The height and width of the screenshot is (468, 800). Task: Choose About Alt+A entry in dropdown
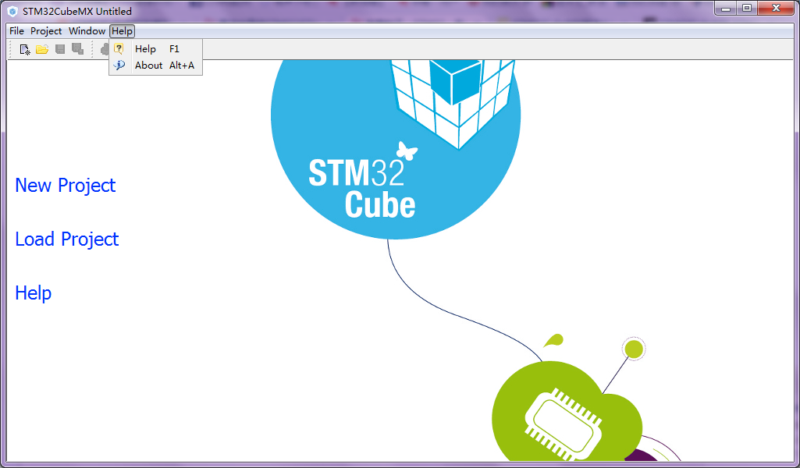point(155,66)
